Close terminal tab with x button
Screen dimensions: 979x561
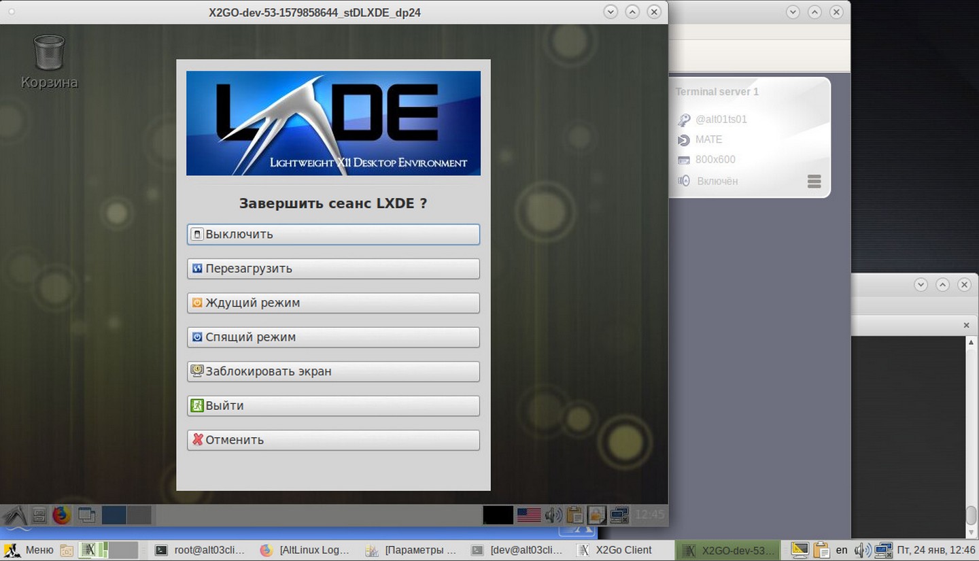966,326
